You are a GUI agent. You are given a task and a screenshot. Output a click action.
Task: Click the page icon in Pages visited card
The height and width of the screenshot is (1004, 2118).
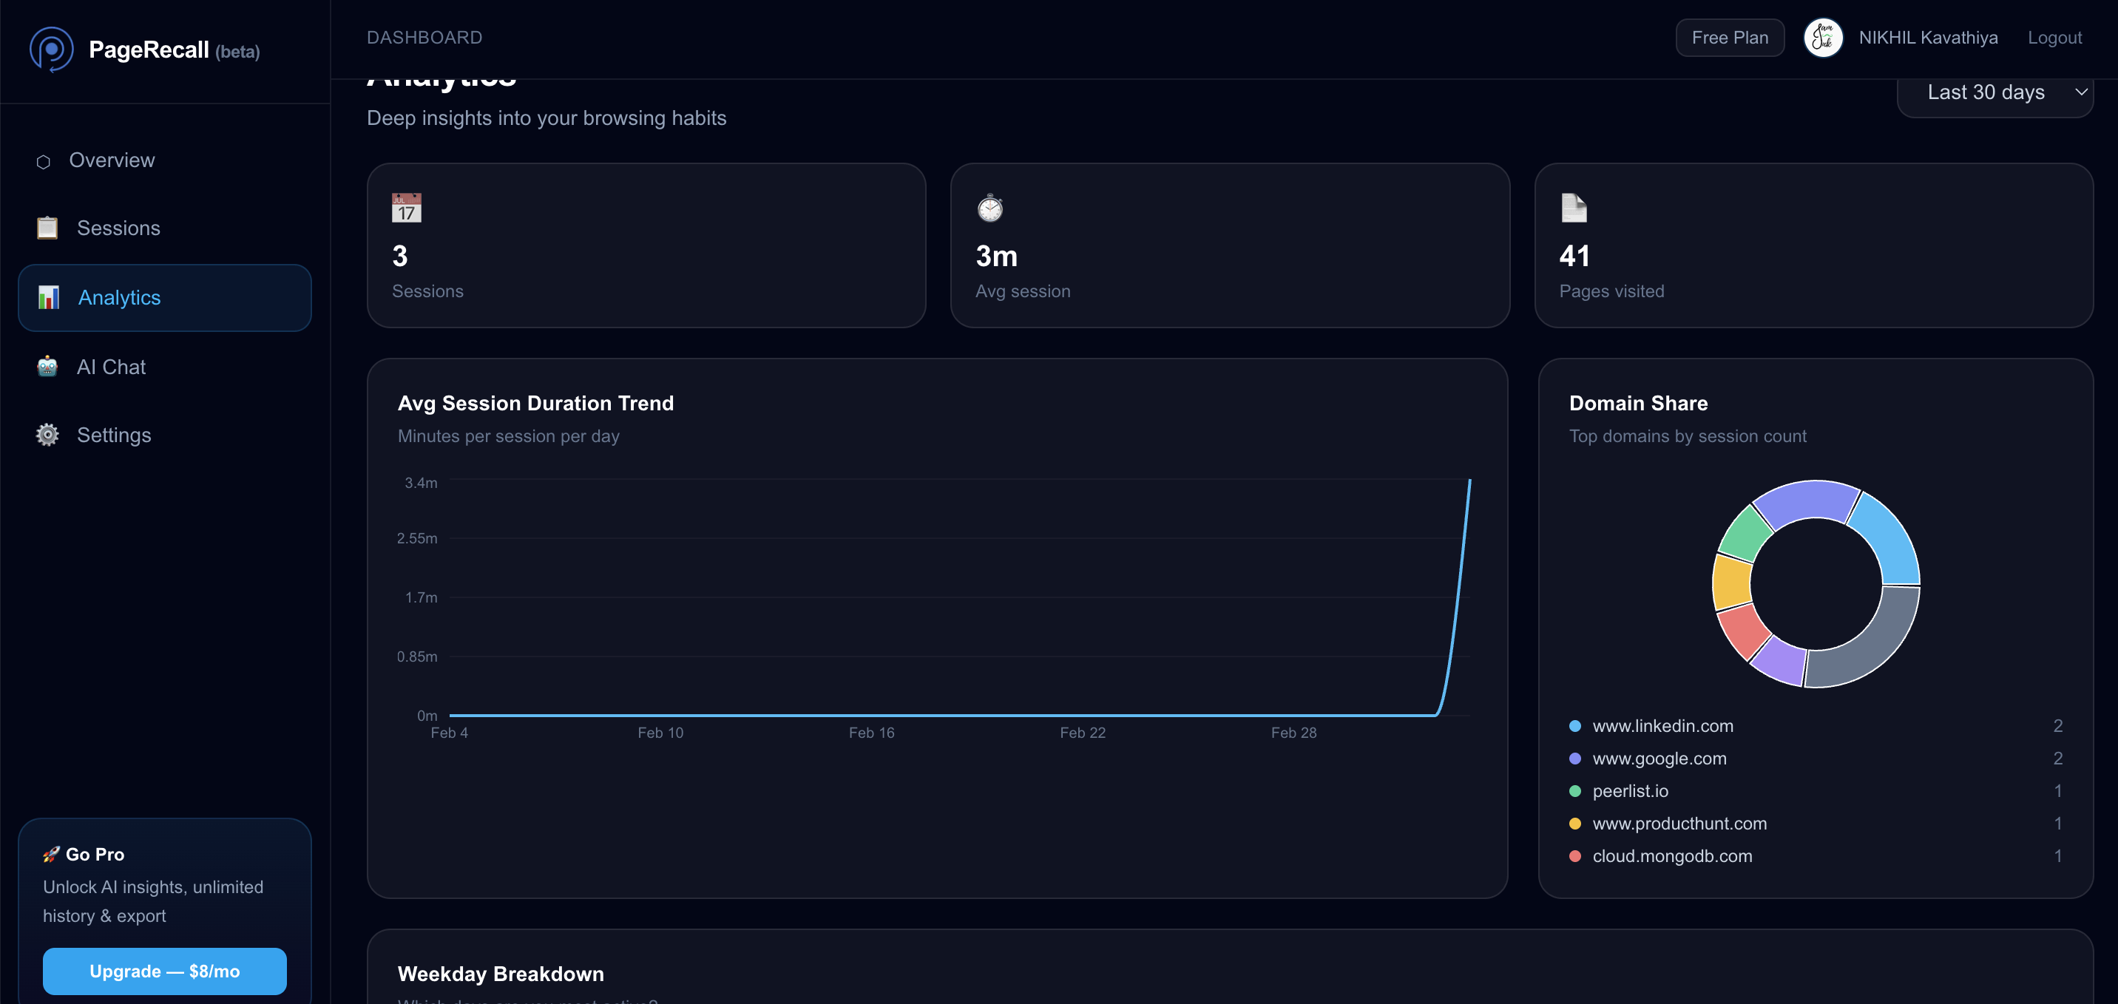pyautogui.click(x=1573, y=208)
